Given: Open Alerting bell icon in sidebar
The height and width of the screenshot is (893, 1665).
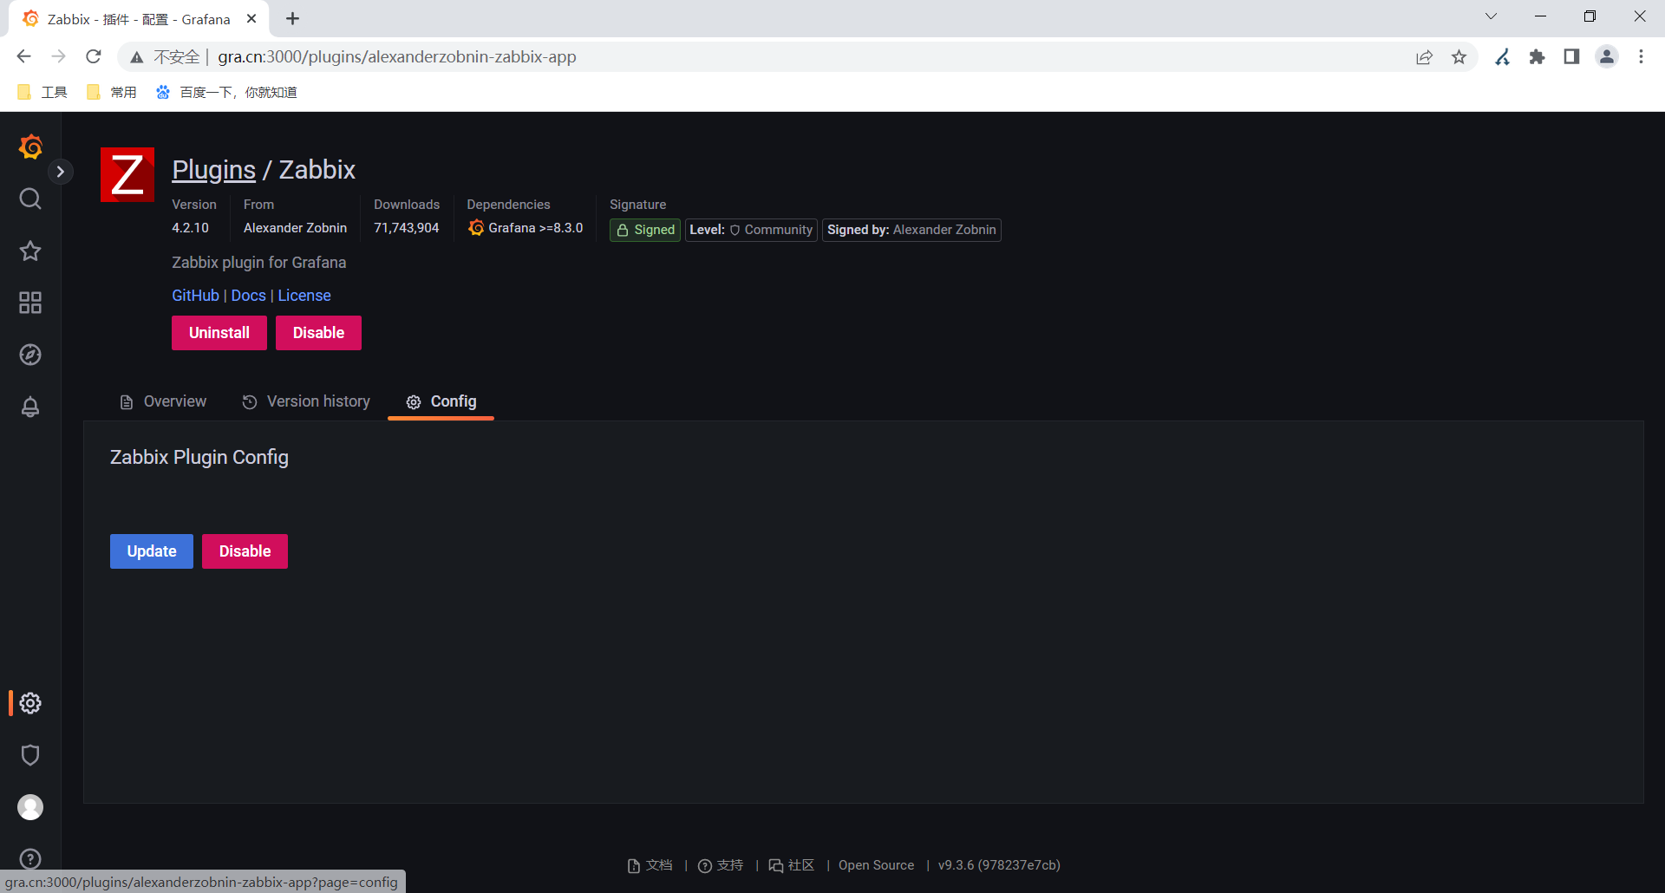Looking at the screenshot, I should [30, 407].
